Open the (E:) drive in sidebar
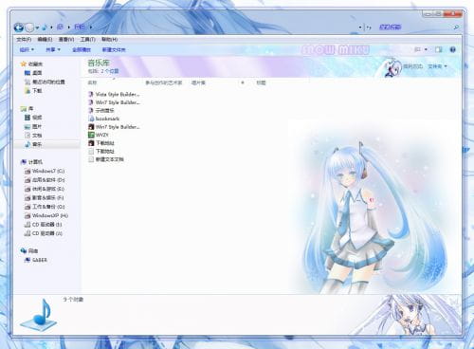The height and width of the screenshot is (349, 474). [x=45, y=189]
